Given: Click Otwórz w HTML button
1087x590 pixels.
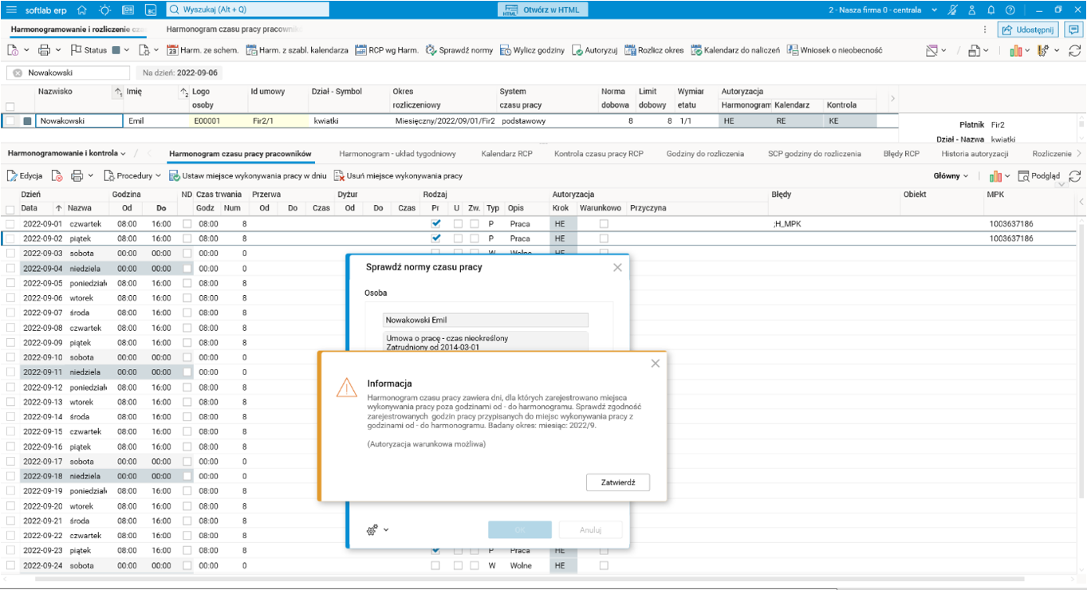Looking at the screenshot, I should coord(544,10).
